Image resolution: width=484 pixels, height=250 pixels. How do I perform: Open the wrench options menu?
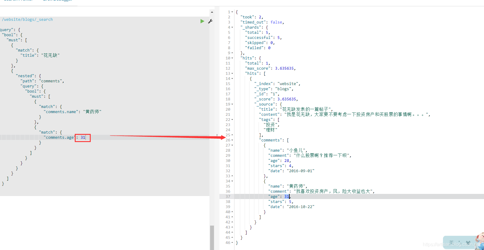pyautogui.click(x=210, y=21)
